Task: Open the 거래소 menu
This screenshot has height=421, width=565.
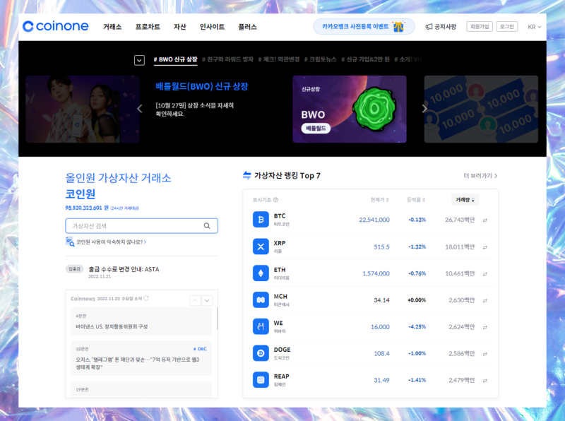Action: (112, 27)
